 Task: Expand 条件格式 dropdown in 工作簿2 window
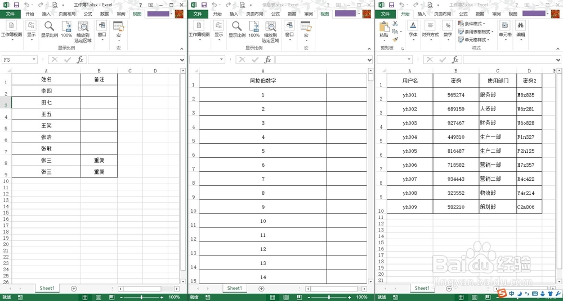[x=484, y=24]
